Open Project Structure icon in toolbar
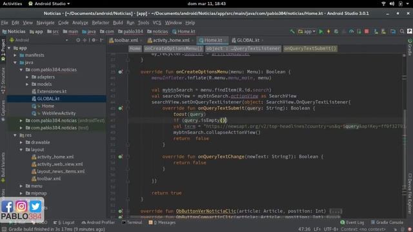 tap(393, 32)
